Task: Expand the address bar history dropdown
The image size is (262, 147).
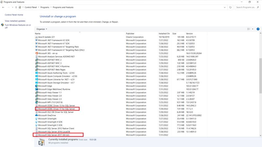Action: point(225,7)
